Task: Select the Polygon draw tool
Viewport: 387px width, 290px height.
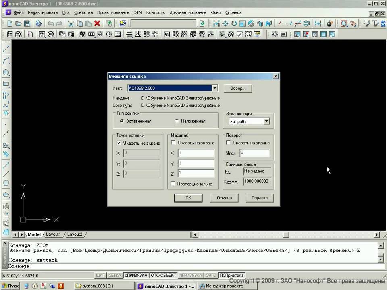Action: coord(6,183)
